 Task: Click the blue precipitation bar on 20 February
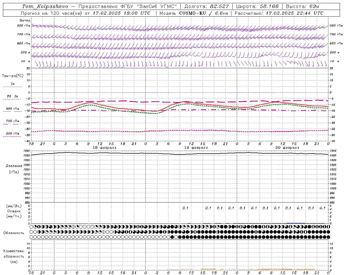(296, 223)
